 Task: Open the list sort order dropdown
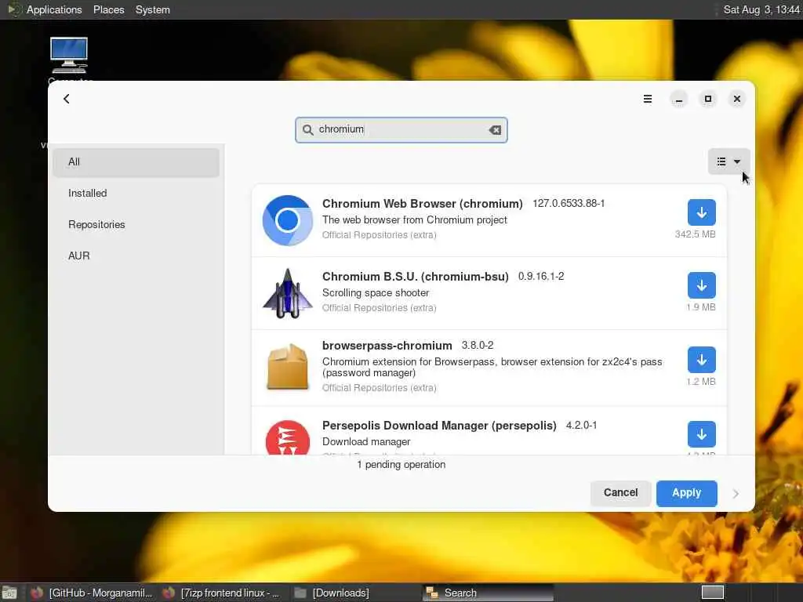(x=729, y=161)
